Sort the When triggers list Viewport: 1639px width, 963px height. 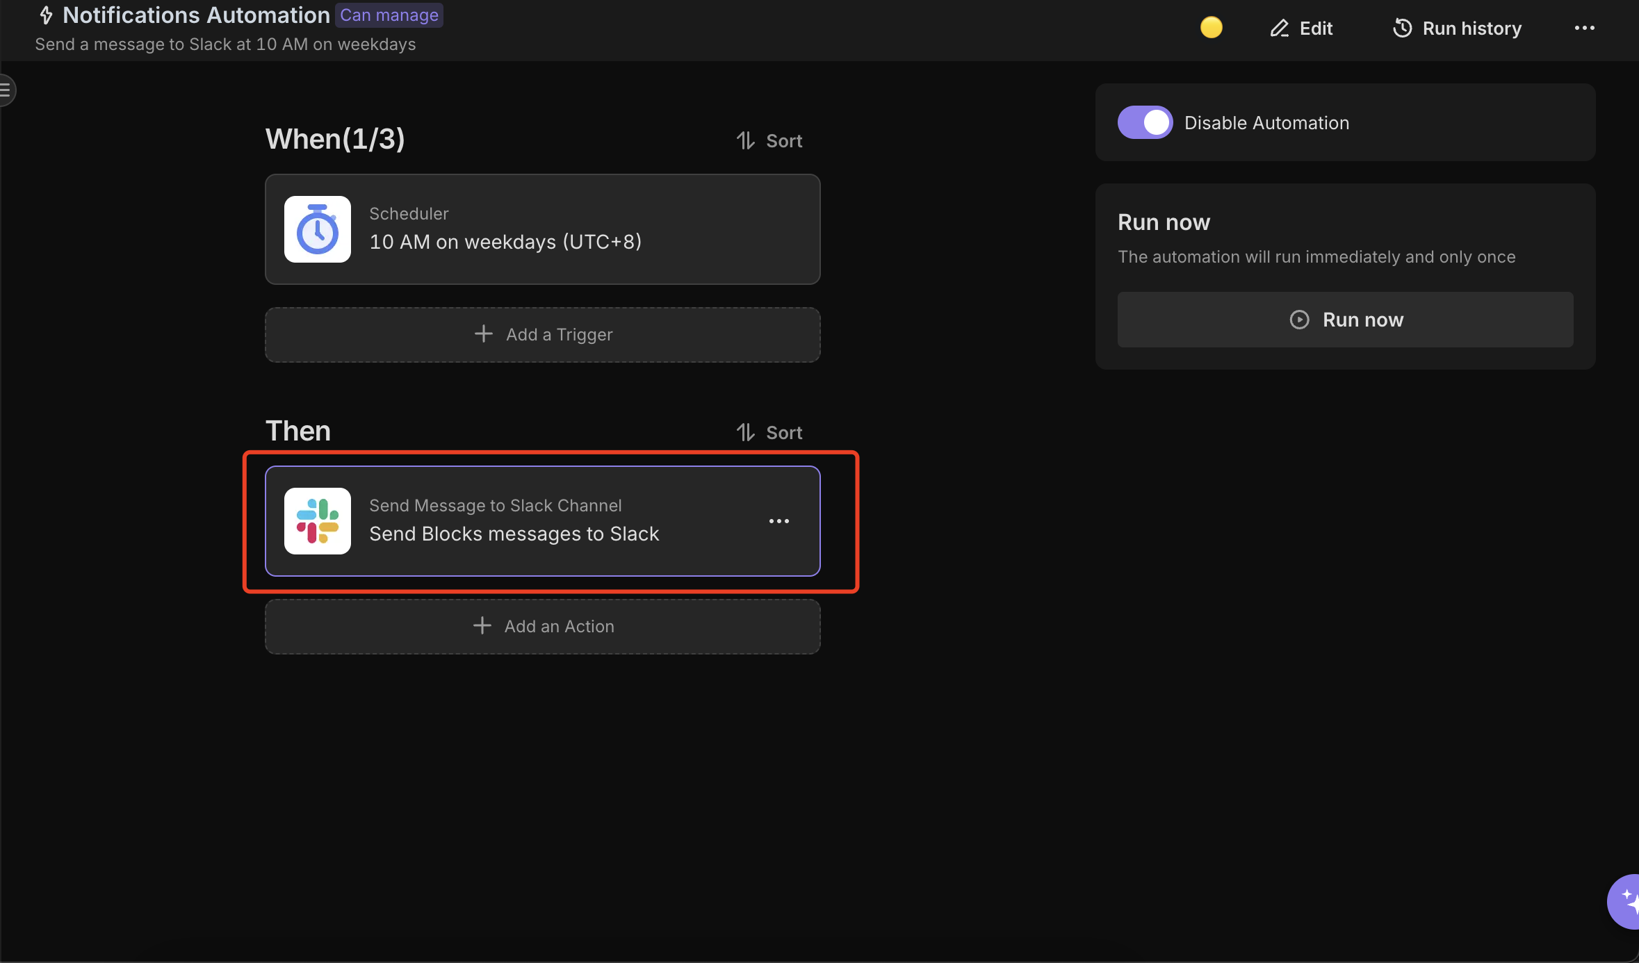click(x=769, y=141)
